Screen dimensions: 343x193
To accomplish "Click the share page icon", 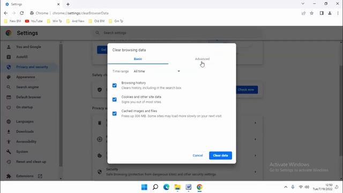I will click(x=303, y=13).
